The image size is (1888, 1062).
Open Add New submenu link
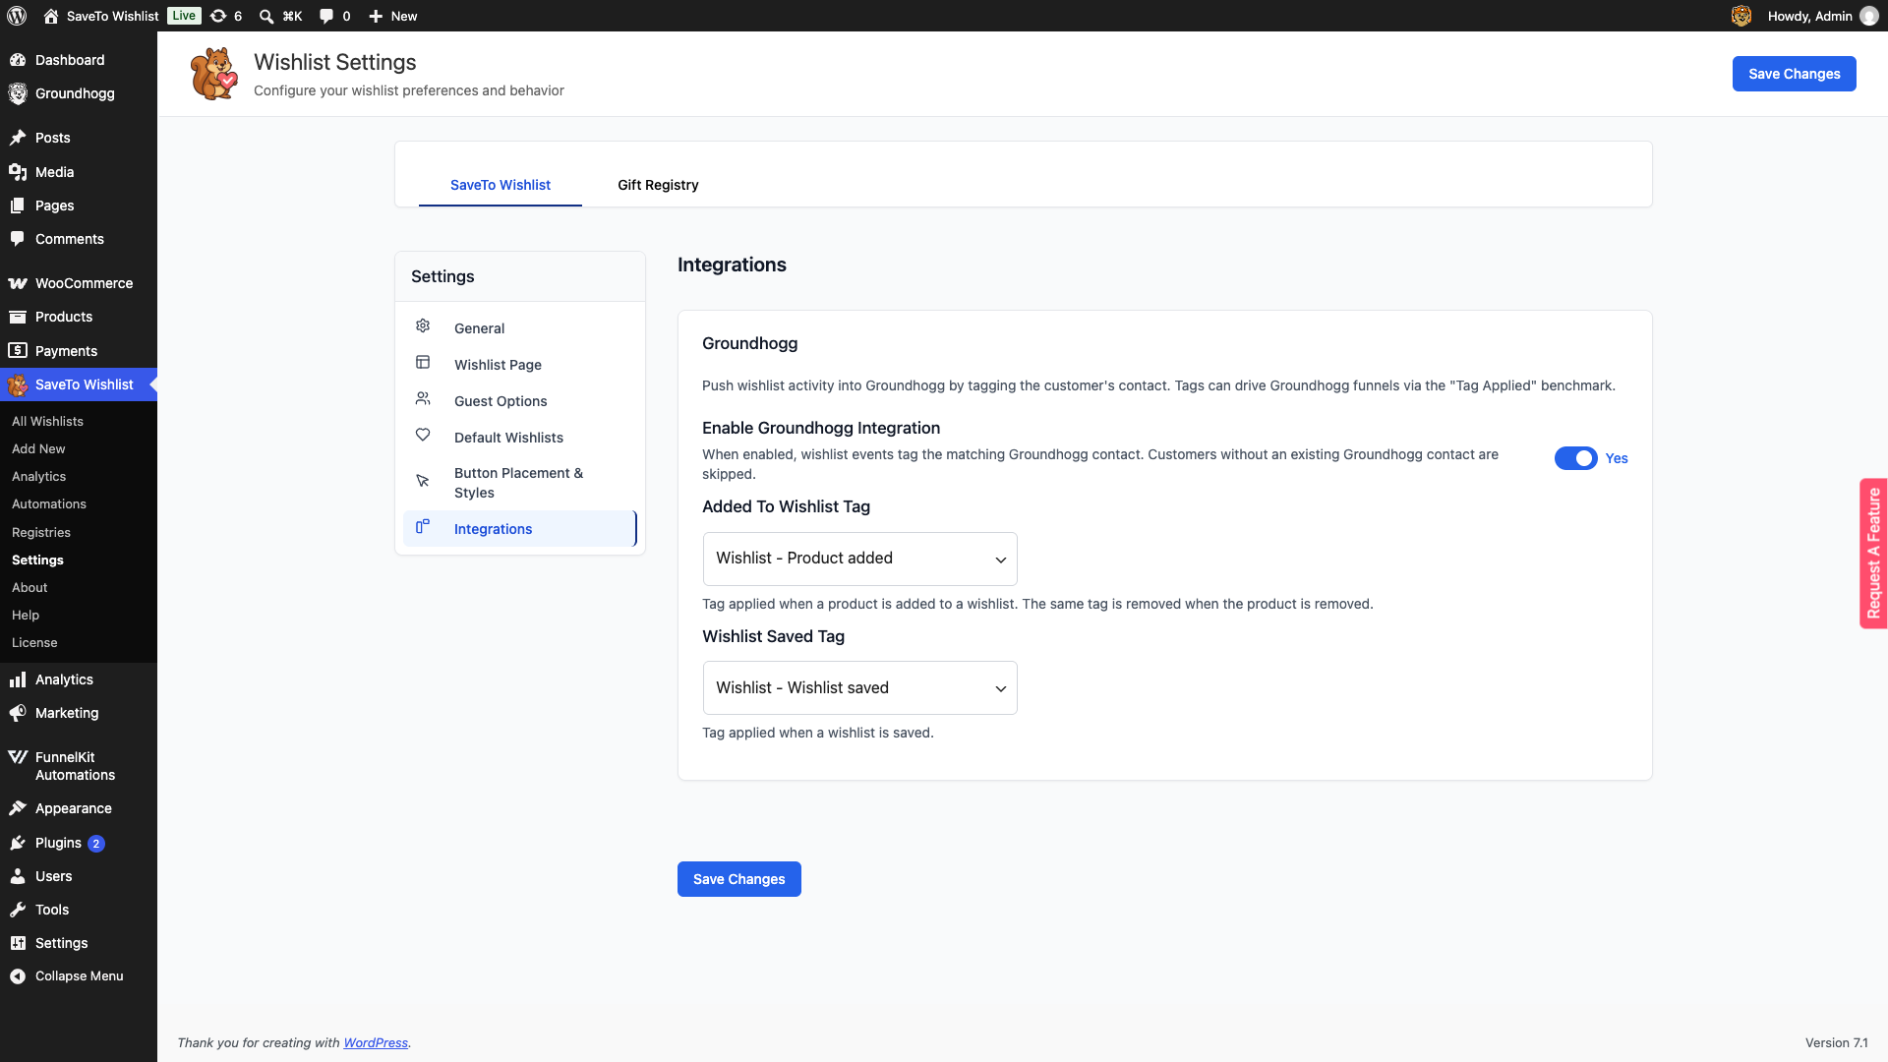[38, 448]
